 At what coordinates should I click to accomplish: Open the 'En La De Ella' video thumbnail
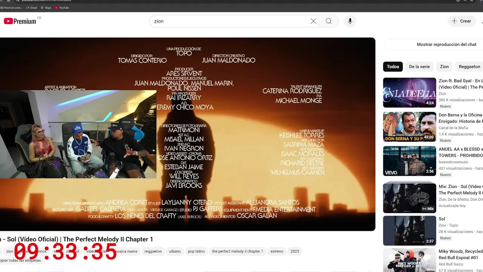click(409, 93)
